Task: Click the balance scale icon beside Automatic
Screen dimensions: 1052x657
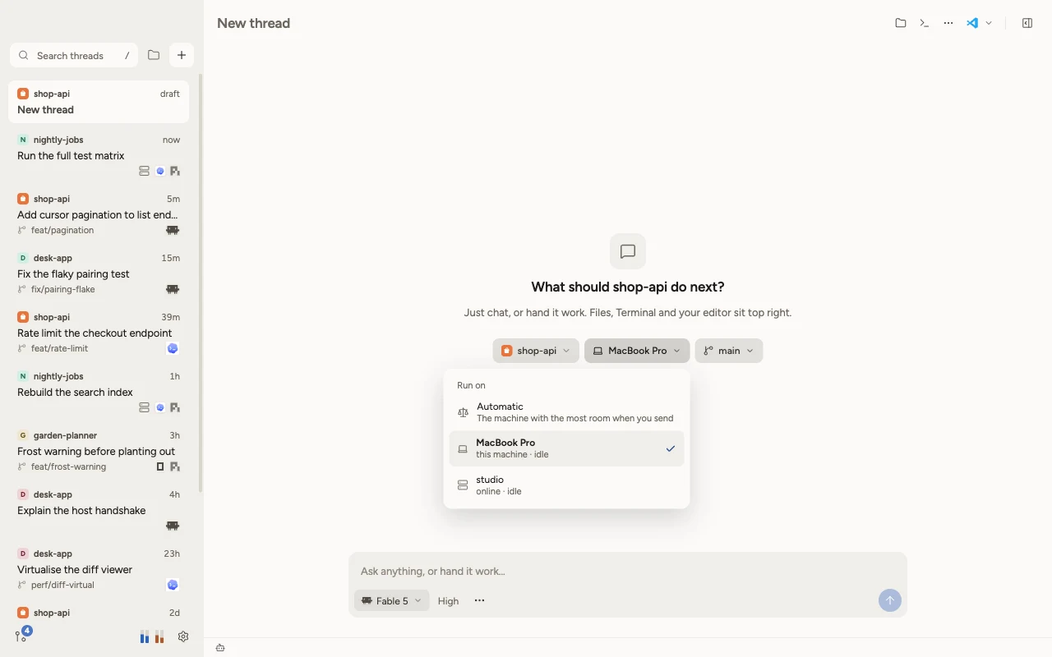Action: click(463, 412)
